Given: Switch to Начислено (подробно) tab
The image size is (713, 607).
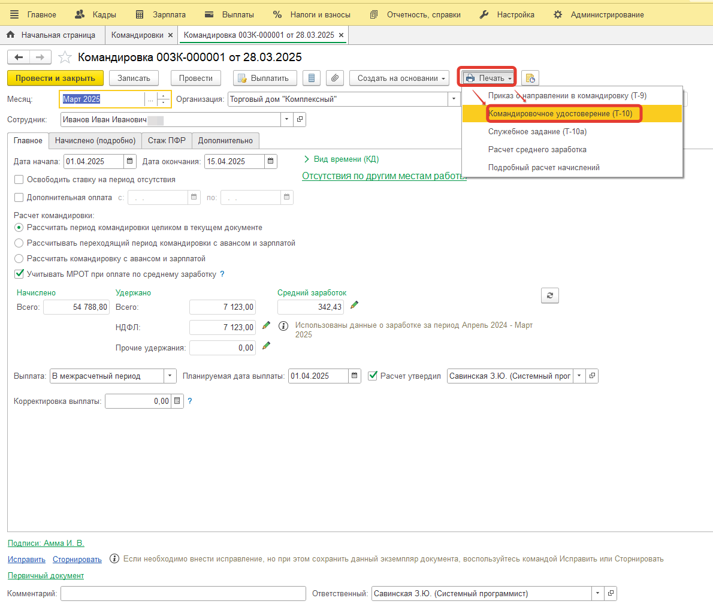Looking at the screenshot, I should pyautogui.click(x=95, y=141).
